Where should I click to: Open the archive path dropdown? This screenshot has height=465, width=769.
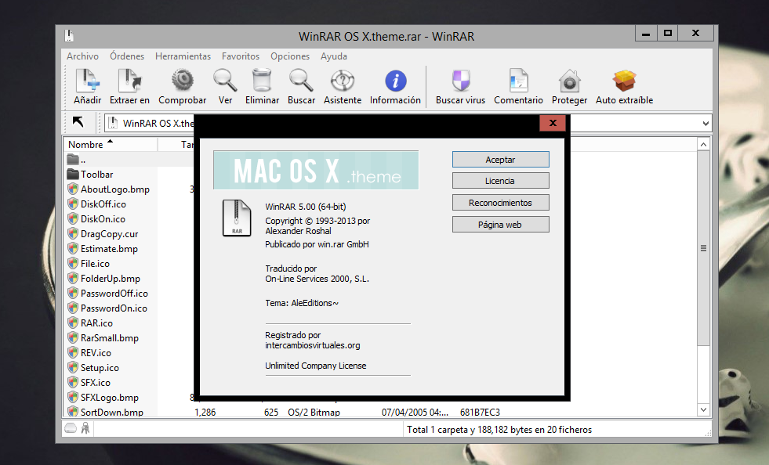703,123
